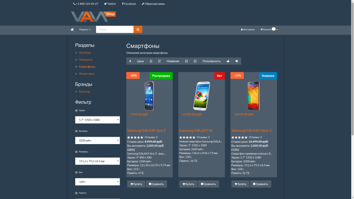Open the battery dropdown 3200 мАч
The height and width of the screenshot is (199, 354).
(x=97, y=141)
